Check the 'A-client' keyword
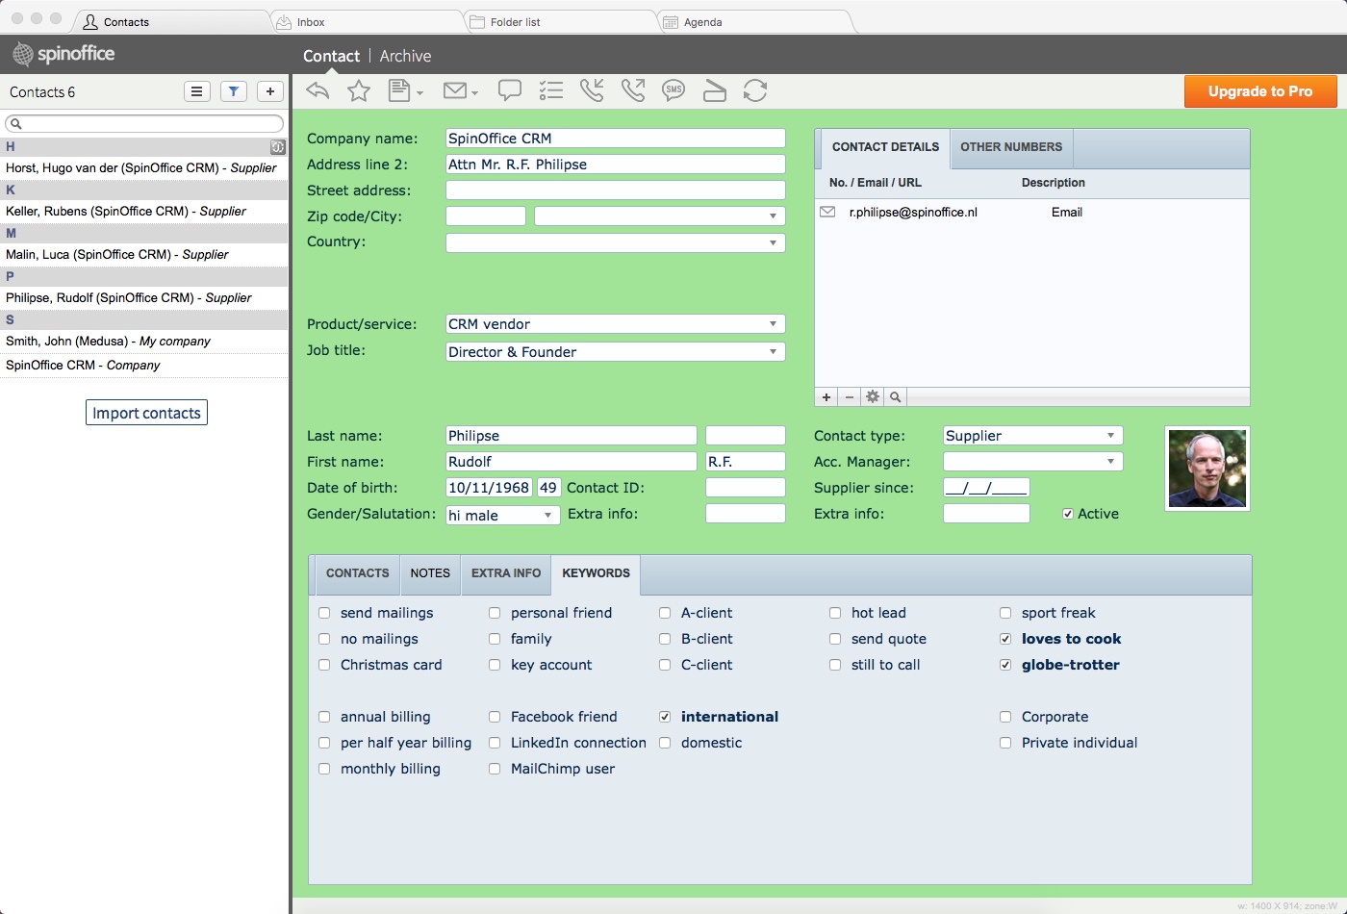Viewport: 1347px width, 914px height. [x=665, y=613]
